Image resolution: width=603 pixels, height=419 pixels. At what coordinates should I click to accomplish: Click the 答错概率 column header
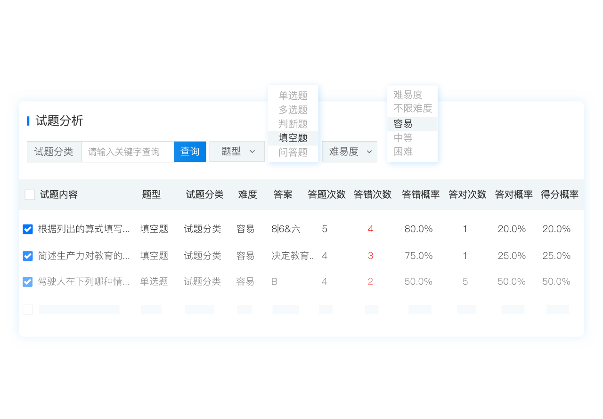(421, 194)
